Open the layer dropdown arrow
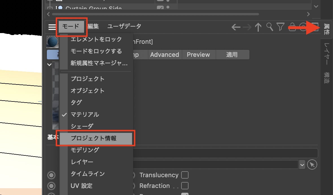Screen dimensions: 333x195 [302, 164]
